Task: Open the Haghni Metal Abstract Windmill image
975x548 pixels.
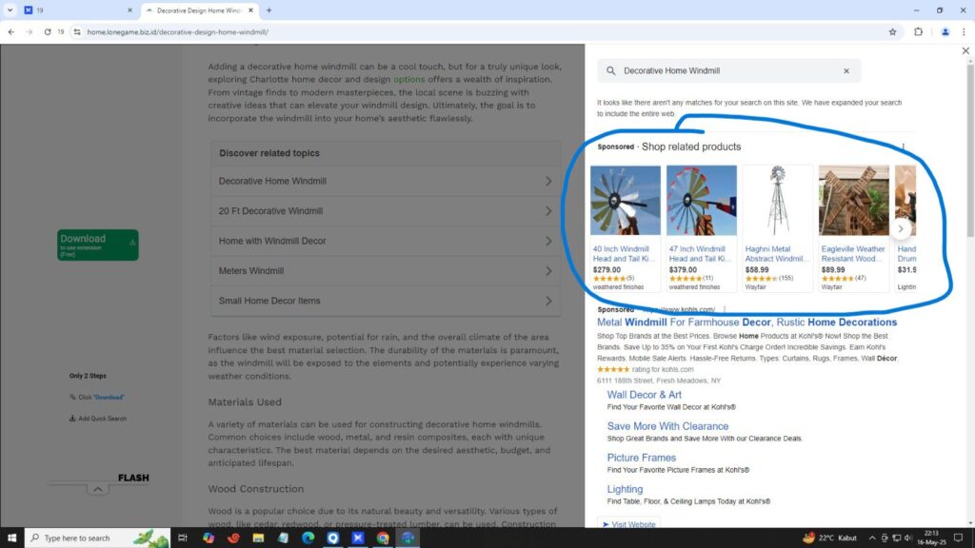Action: 777,200
